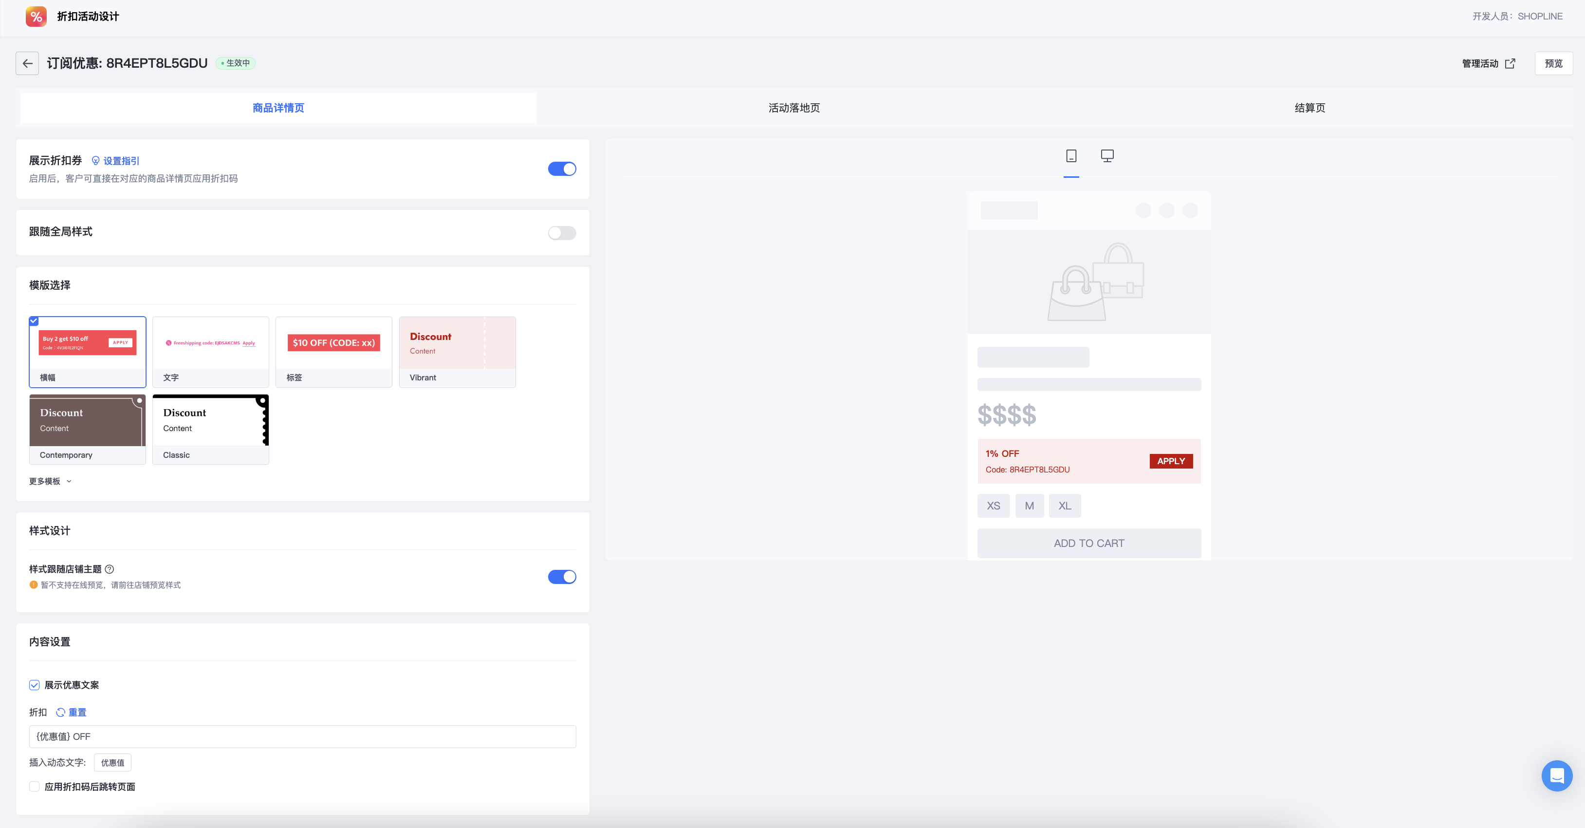Viewport: 1585px width, 828px height.
Task: Insert 优惠值 dynamic text tag
Action: [x=112, y=763]
